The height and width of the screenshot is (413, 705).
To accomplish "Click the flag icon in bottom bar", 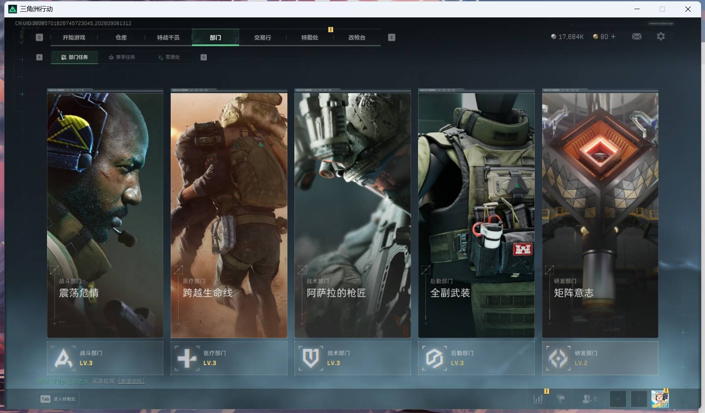I will point(561,399).
